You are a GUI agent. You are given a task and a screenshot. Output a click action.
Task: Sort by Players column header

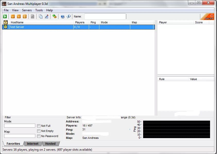pos(81,22)
